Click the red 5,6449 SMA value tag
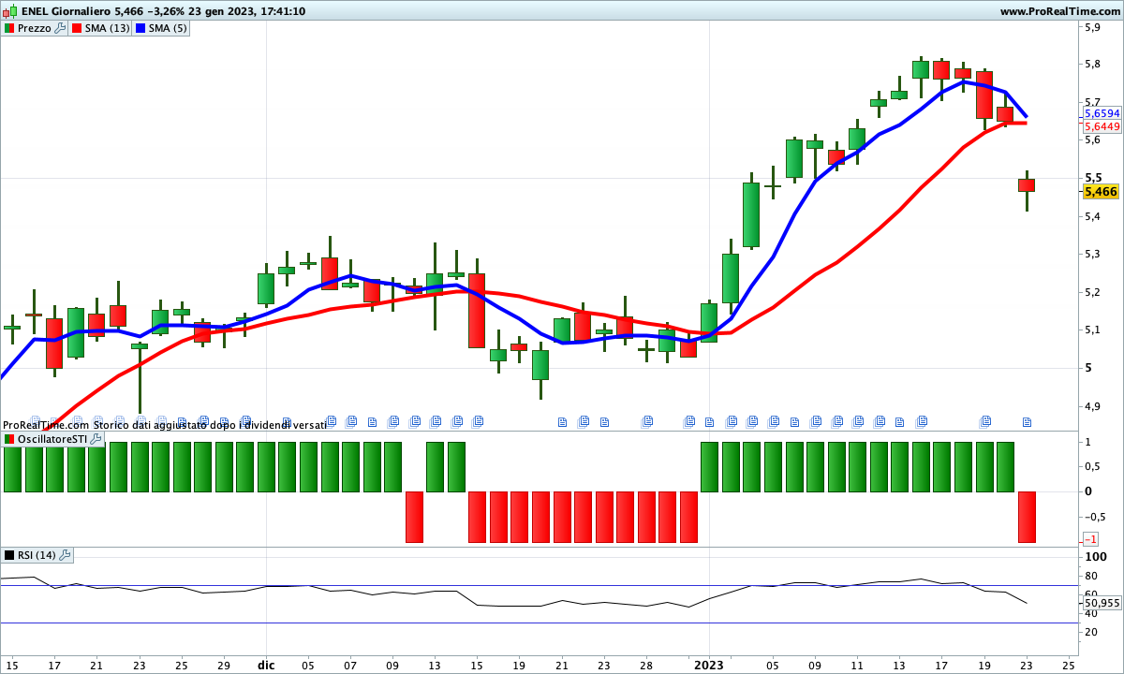Image resolution: width=1124 pixels, height=674 pixels. click(1102, 126)
